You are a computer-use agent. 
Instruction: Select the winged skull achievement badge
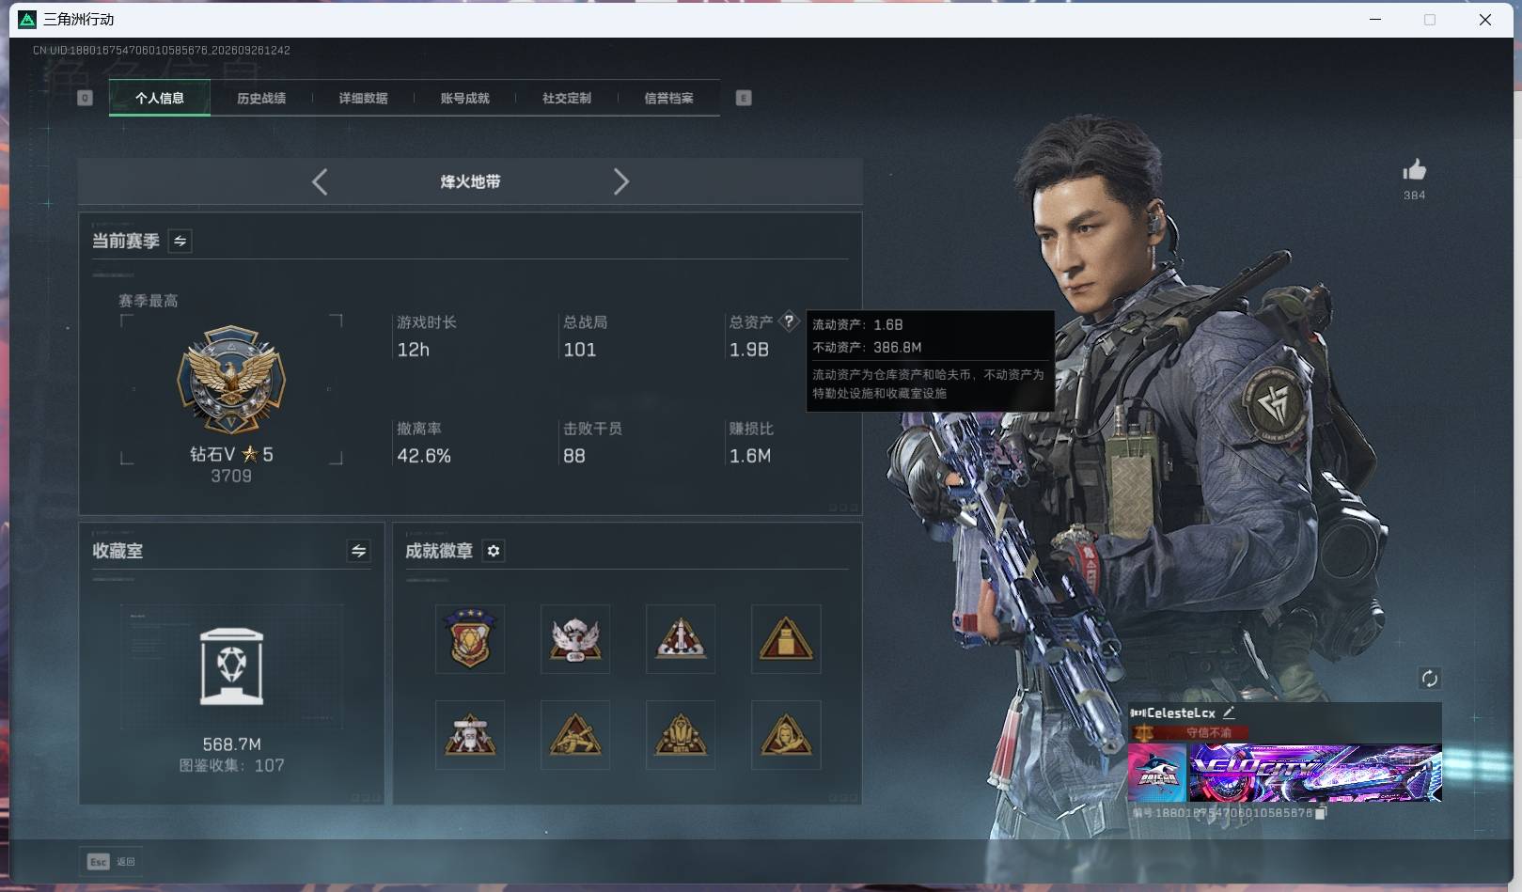(x=575, y=639)
